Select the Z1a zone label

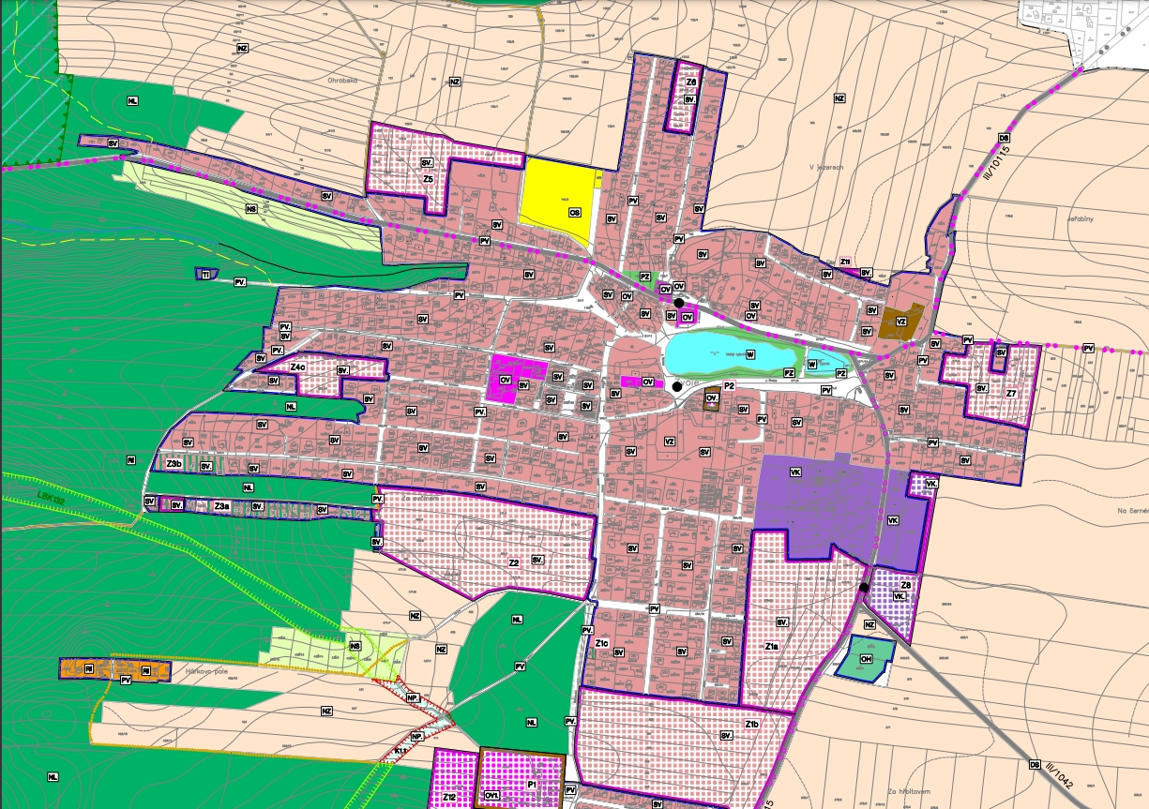(x=771, y=647)
